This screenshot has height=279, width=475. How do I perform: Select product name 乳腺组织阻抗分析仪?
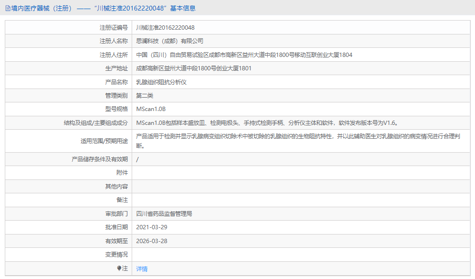click(161, 82)
